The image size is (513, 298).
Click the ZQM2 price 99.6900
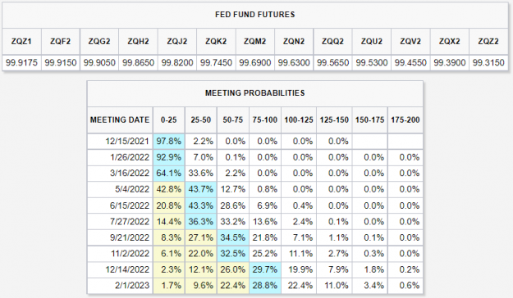tap(255, 62)
